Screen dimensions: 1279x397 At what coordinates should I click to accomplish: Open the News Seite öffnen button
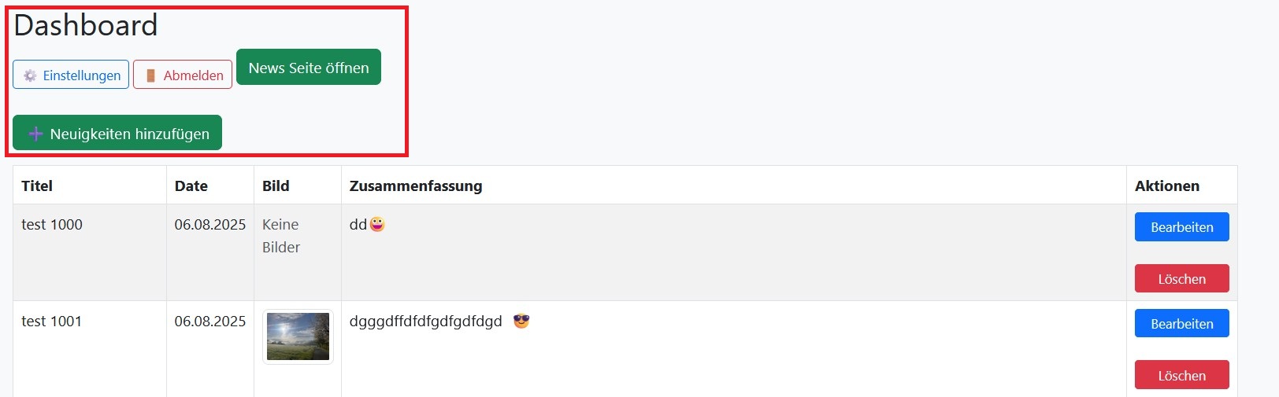pyautogui.click(x=309, y=68)
